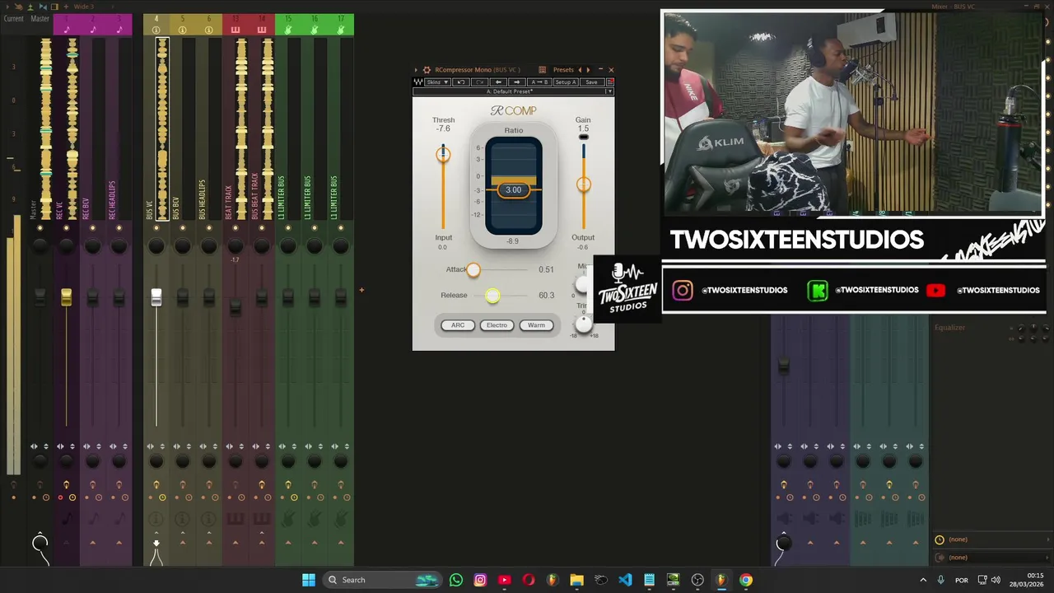
Task: Click Save in RCompressor toolbar
Action: point(591,82)
